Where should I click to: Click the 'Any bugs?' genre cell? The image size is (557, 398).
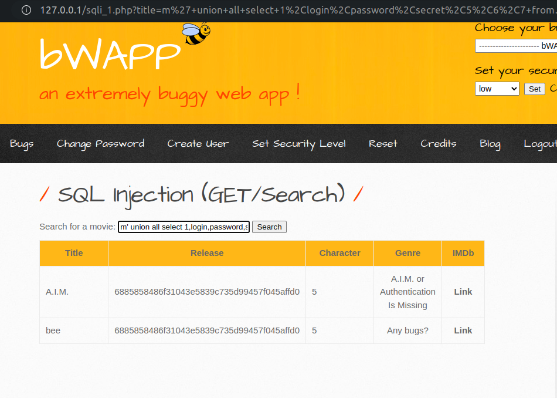pyautogui.click(x=407, y=330)
